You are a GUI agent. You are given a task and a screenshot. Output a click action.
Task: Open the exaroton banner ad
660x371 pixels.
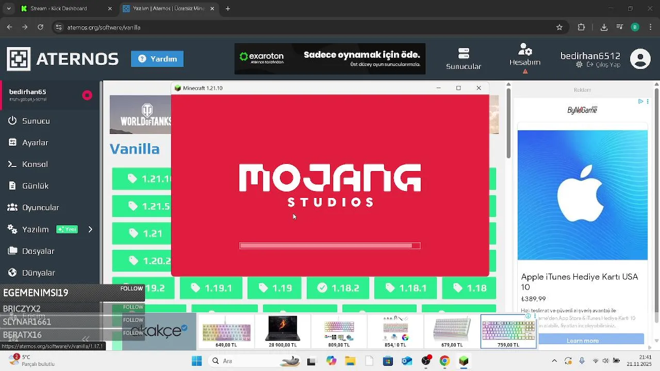tap(330, 59)
